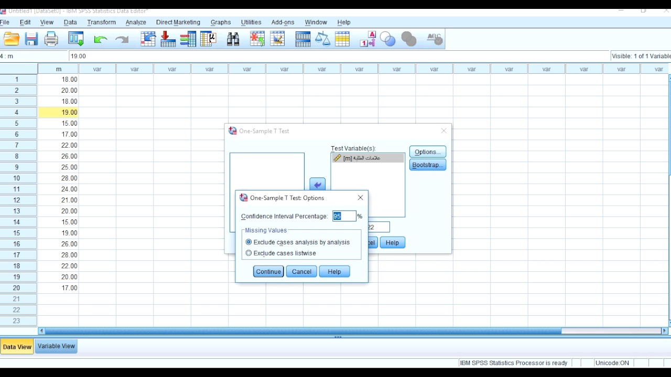
Task: Use variable sets circles icon
Action: [x=388, y=39]
